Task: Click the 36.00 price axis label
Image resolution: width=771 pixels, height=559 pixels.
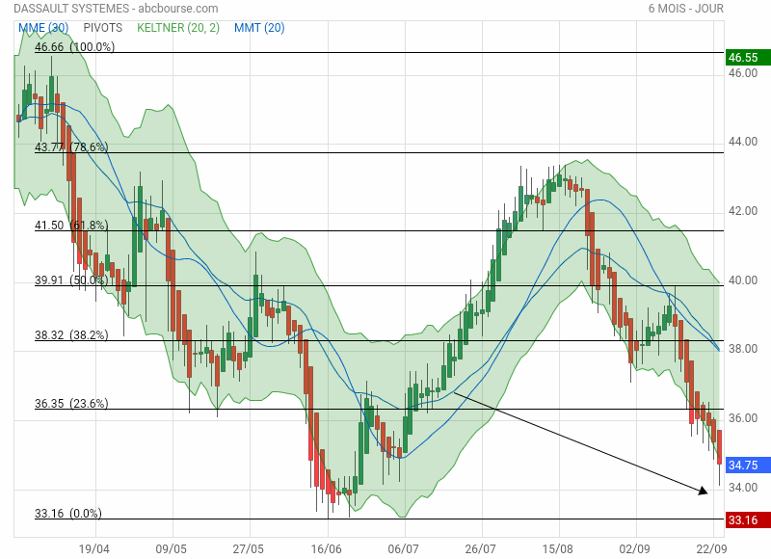Action: click(743, 418)
